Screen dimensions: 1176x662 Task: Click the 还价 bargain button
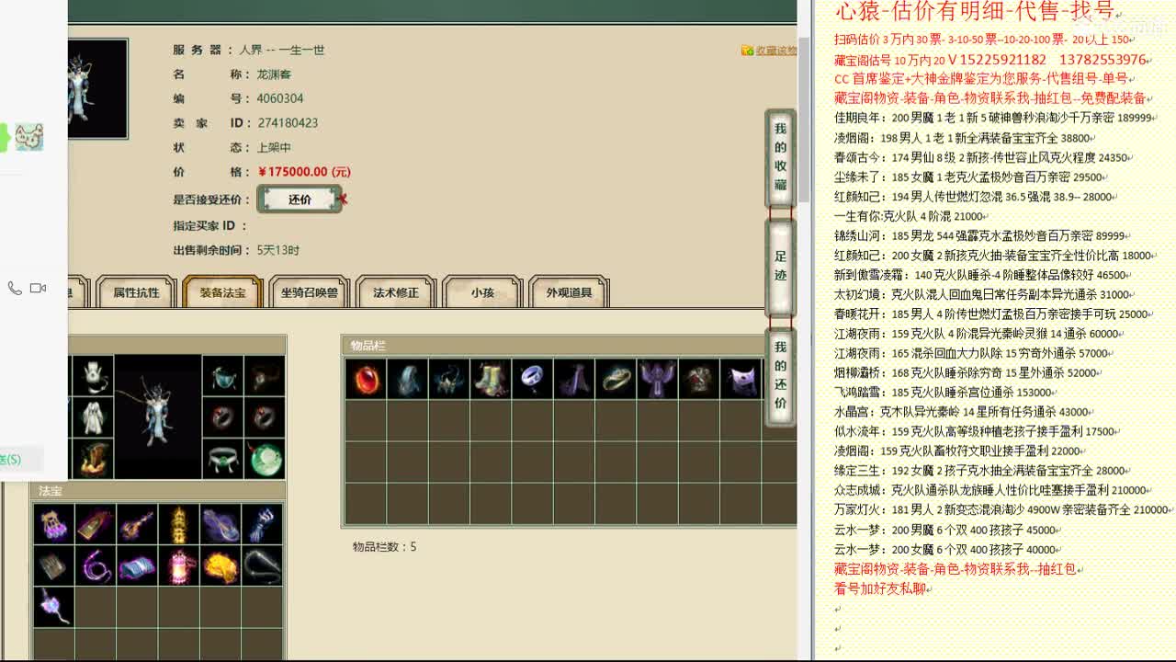pos(300,200)
